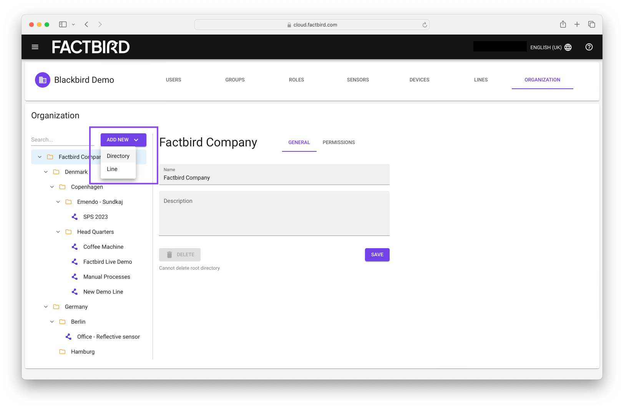Select the Factbird Live Demo line
Image resolution: width=624 pixels, height=408 pixels.
pos(108,262)
